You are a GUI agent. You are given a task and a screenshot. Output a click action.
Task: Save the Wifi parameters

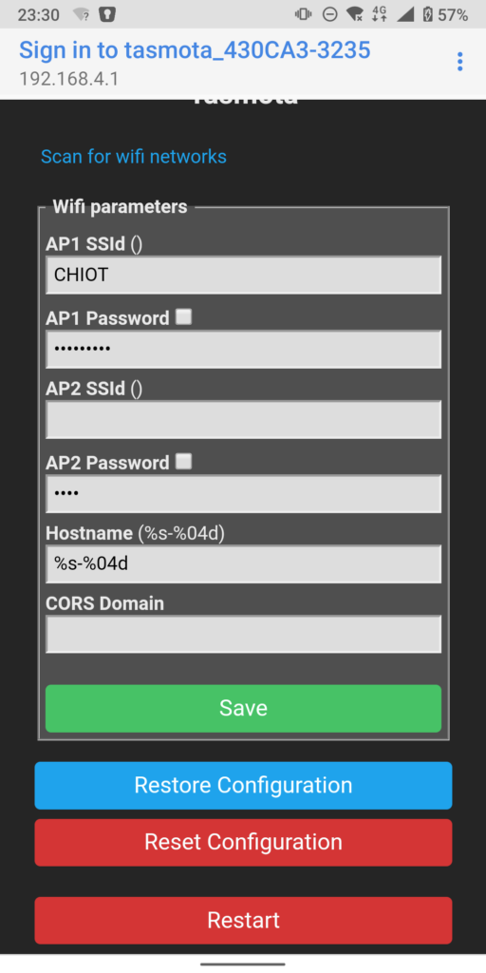pos(243,709)
